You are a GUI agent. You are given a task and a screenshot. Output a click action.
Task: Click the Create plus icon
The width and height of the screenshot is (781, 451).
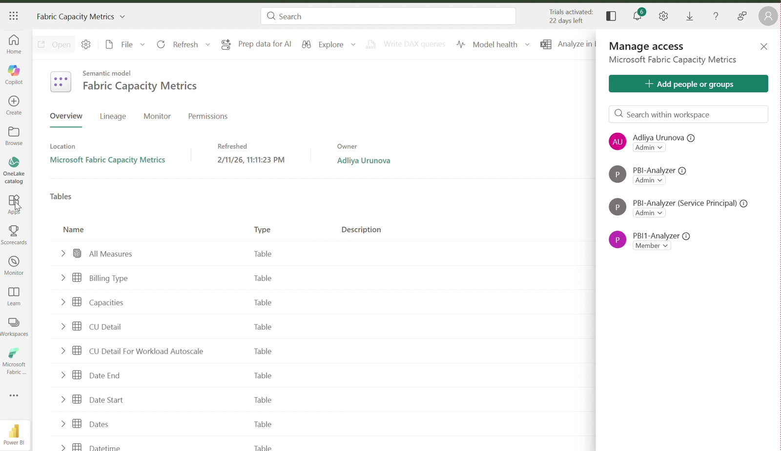(14, 101)
